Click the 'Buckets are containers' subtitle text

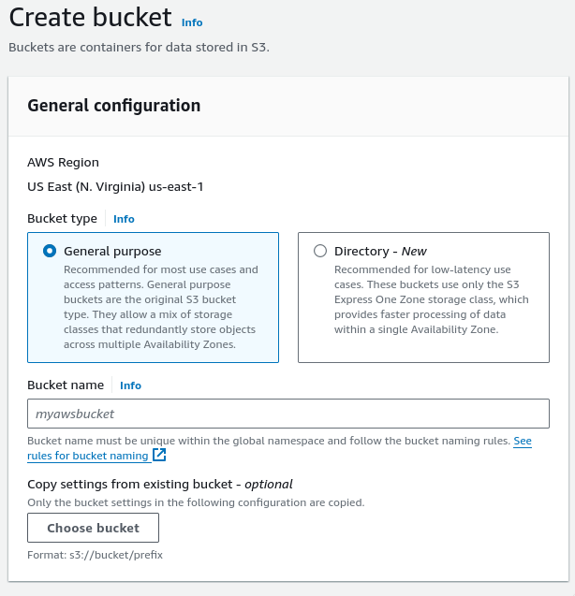point(139,47)
